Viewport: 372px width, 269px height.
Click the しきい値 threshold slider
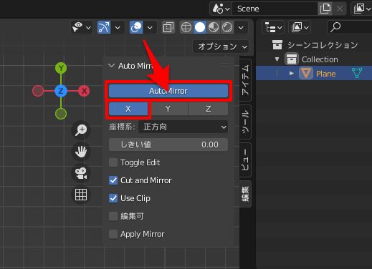pyautogui.click(x=168, y=145)
